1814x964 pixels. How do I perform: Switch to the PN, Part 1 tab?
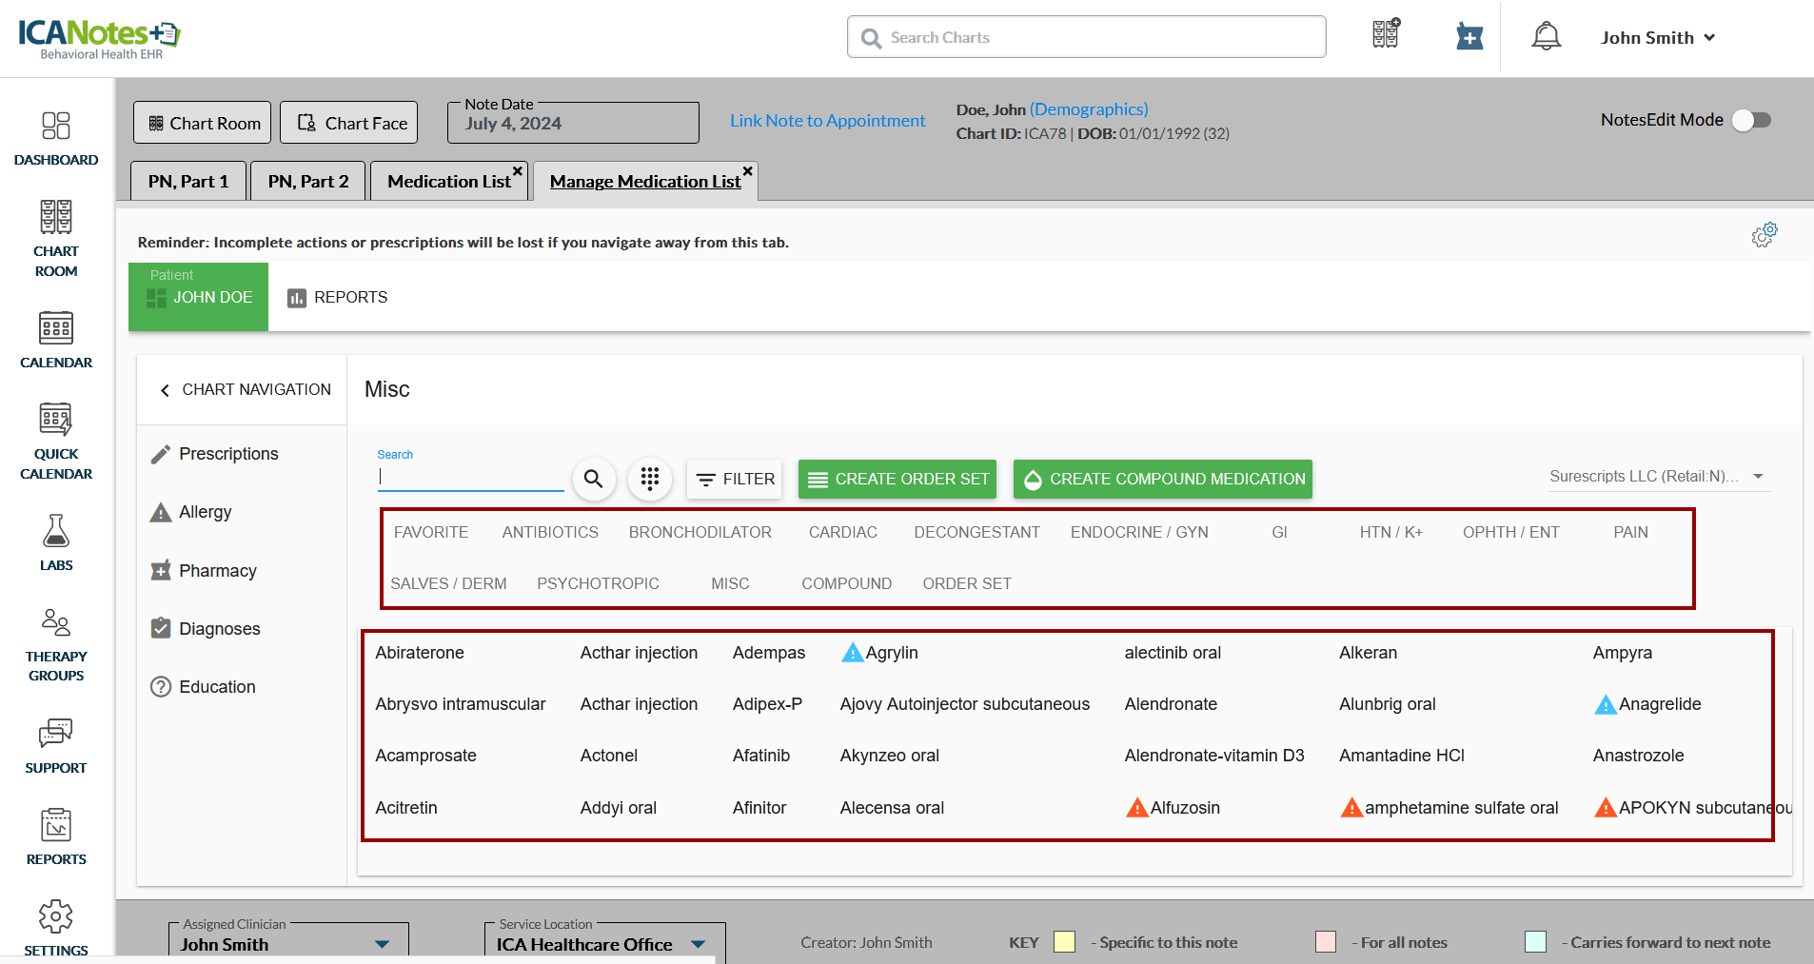click(188, 181)
